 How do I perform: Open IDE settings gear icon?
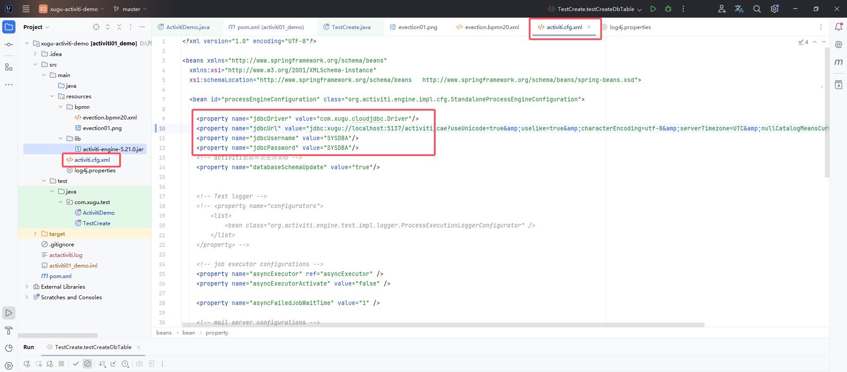[775, 9]
